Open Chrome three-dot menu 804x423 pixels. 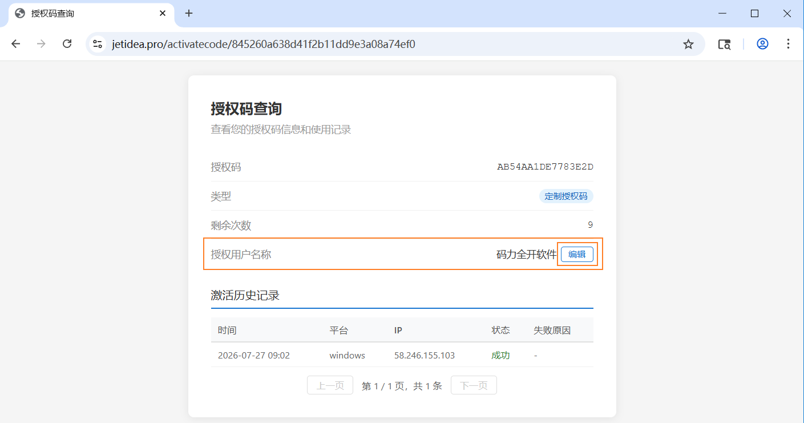[x=788, y=44]
